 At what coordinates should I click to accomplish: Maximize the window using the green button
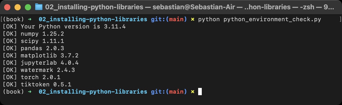pyautogui.click(x=28, y=7)
